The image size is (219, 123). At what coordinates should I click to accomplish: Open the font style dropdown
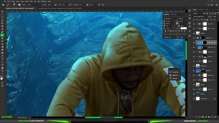(x=182, y=18)
